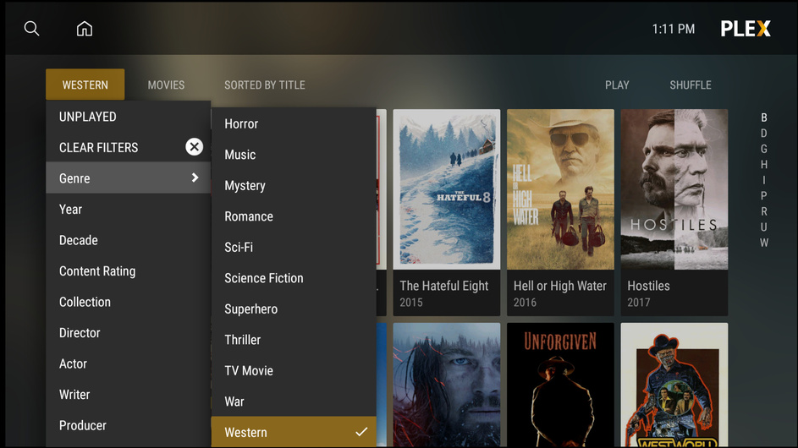Click the clear filters X icon

pyautogui.click(x=194, y=147)
